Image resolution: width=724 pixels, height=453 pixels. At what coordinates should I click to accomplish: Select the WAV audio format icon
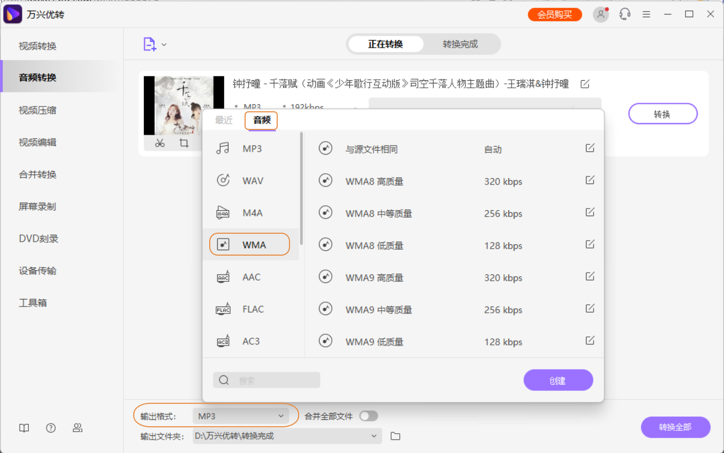click(x=224, y=180)
